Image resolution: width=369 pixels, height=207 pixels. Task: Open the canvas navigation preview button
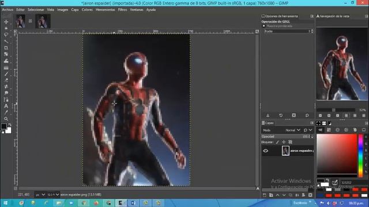(x=258, y=189)
